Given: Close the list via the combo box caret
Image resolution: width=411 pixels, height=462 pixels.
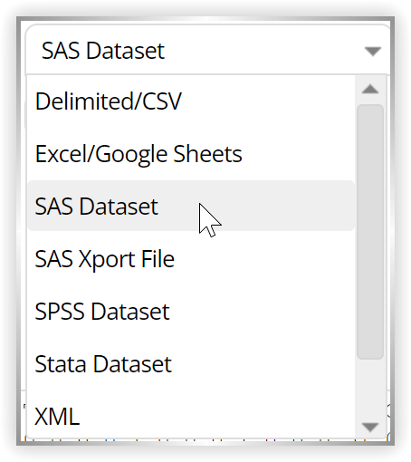Looking at the screenshot, I should coord(373,51).
